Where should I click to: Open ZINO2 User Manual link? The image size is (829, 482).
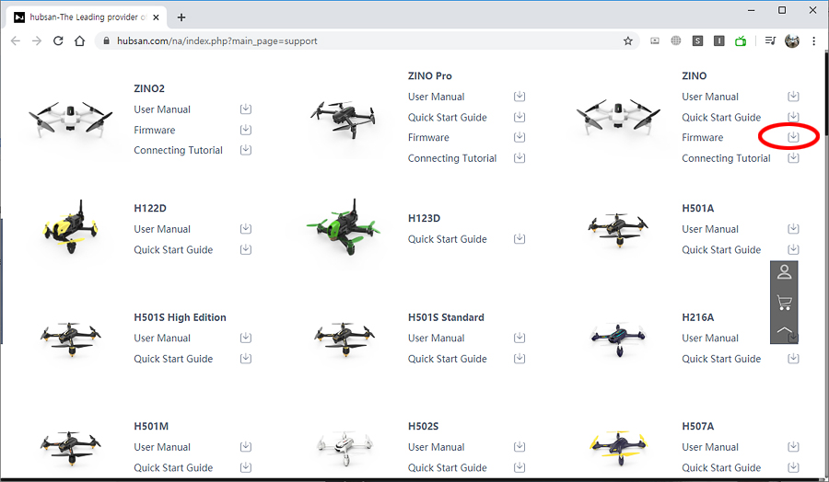click(162, 109)
